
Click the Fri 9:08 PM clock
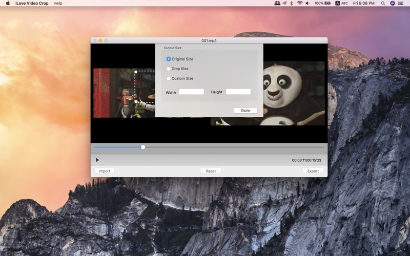(x=364, y=4)
